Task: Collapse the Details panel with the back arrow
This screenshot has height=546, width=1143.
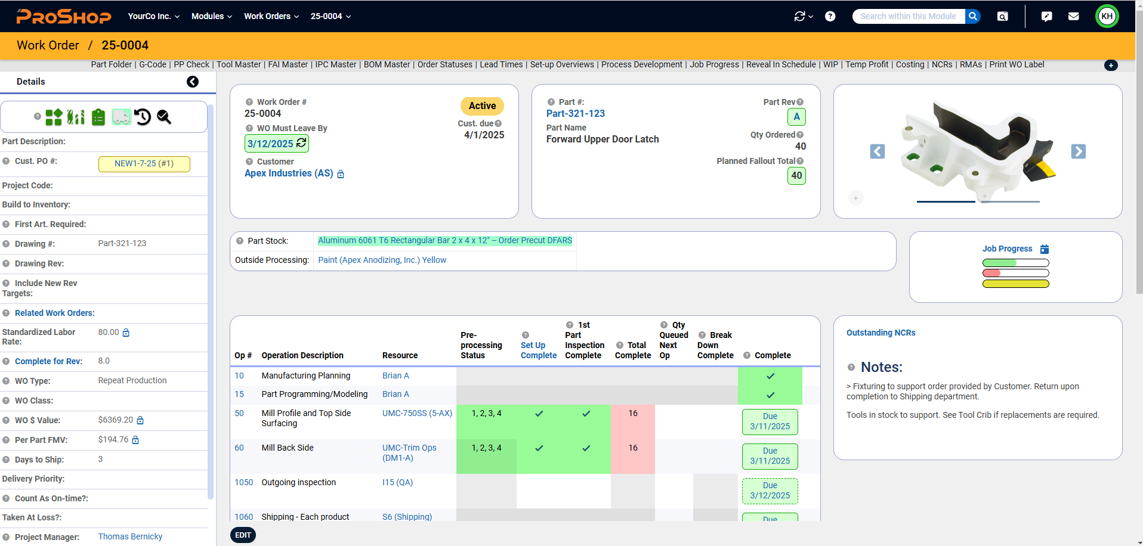Action: coord(193,82)
